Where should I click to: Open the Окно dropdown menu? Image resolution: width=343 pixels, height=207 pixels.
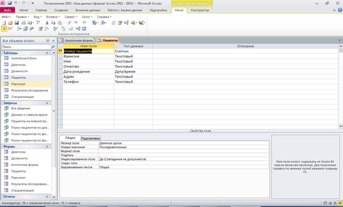[87, 17]
